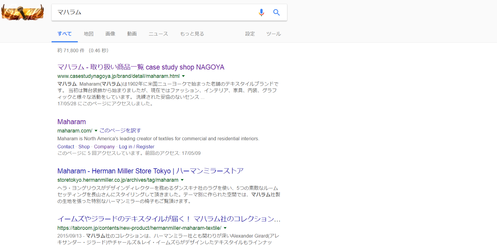Switch to the 地図 tab

click(x=89, y=34)
